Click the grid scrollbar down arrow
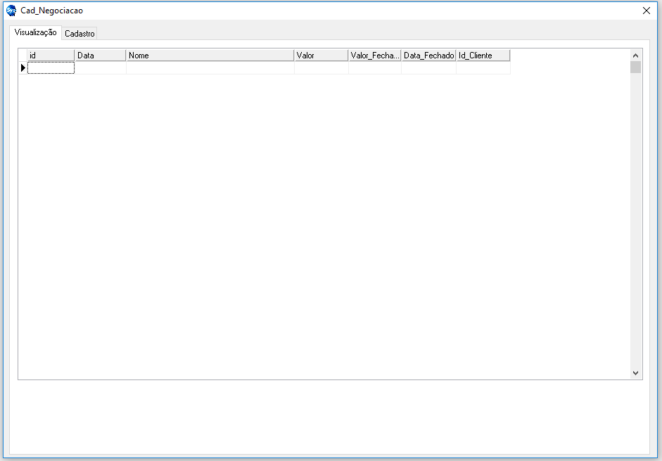Image resolution: width=662 pixels, height=461 pixels. (x=635, y=373)
